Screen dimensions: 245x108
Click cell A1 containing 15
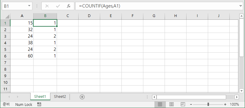coord(22,23)
